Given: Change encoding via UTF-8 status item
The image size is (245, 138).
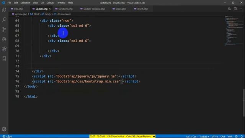Looking at the screenshot, I should click(x=215, y=136).
